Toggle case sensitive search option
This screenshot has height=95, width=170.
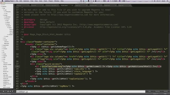click(3, 91)
